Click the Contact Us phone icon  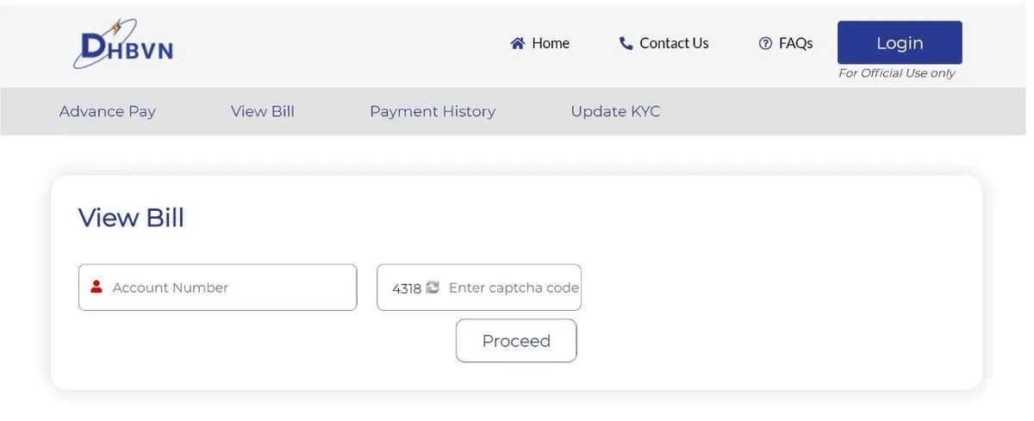click(x=626, y=43)
